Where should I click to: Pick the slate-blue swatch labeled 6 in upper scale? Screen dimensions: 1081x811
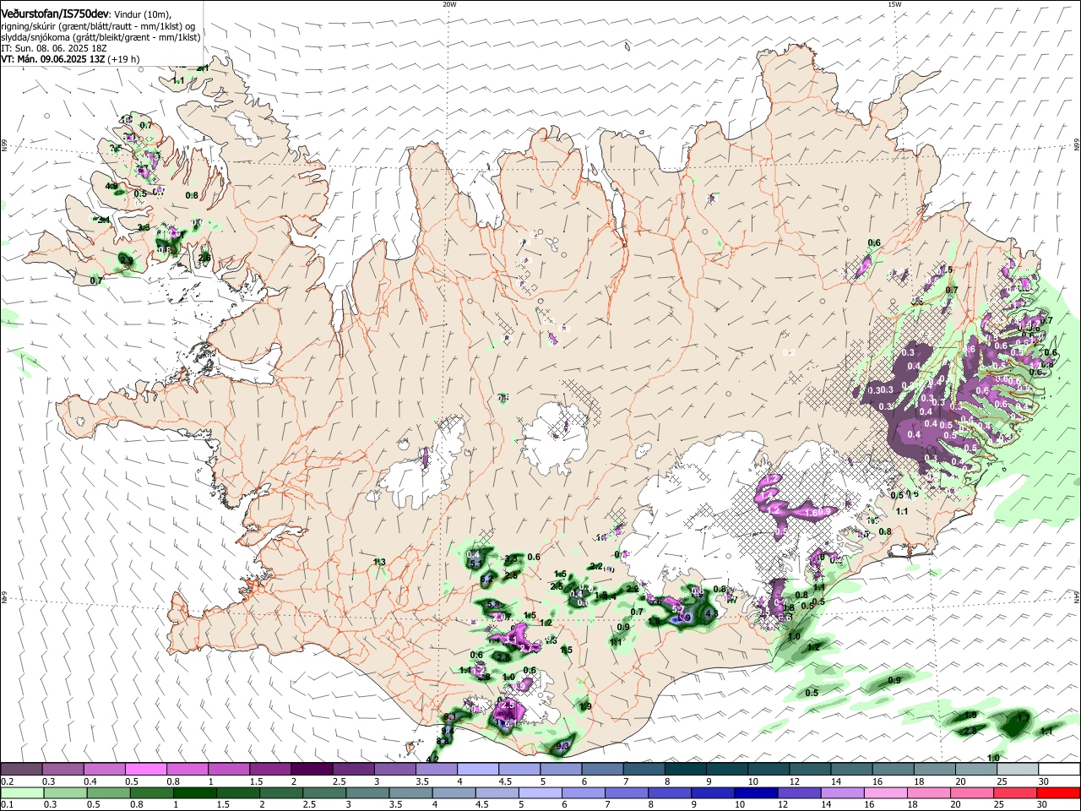pyautogui.click(x=602, y=770)
